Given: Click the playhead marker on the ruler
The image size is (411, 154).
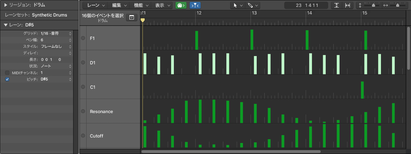Looking at the screenshot, I should point(143,20).
